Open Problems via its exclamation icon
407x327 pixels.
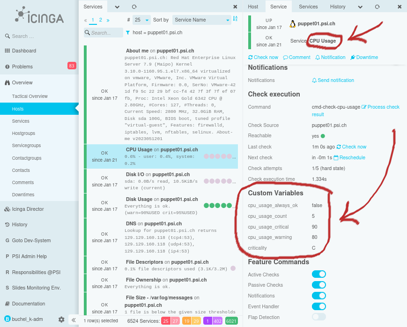click(7, 67)
